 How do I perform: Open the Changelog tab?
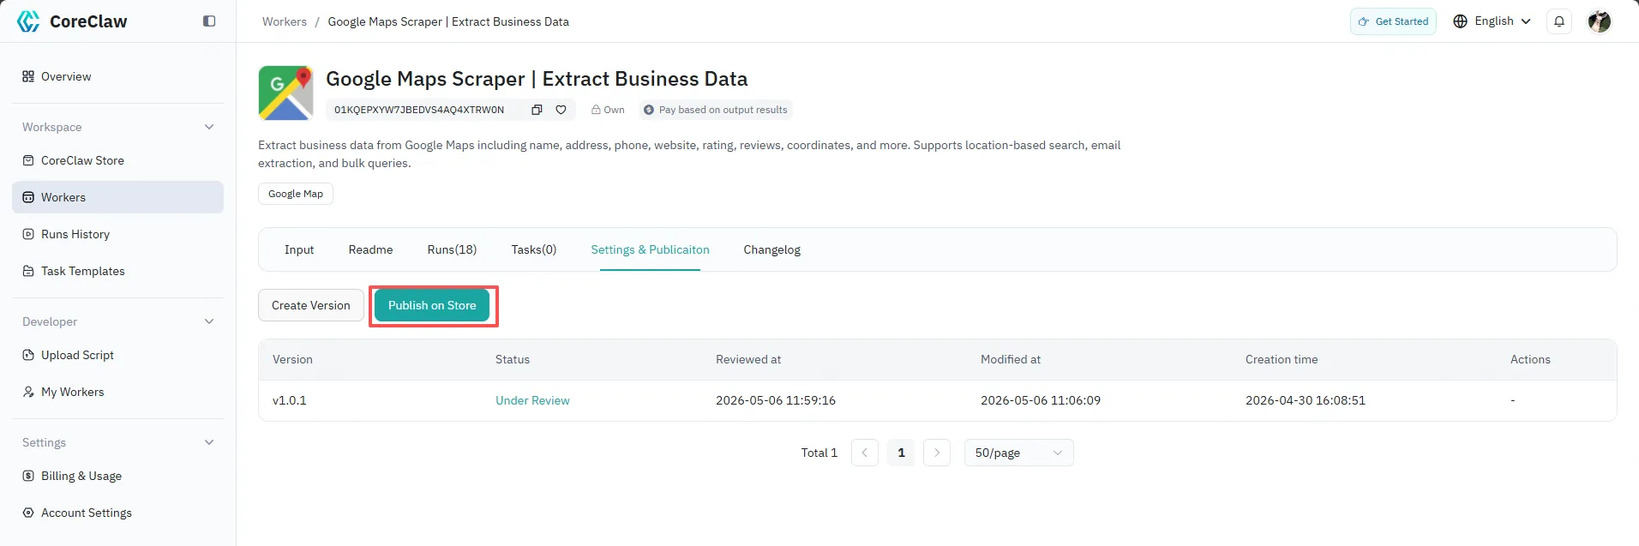coord(771,249)
